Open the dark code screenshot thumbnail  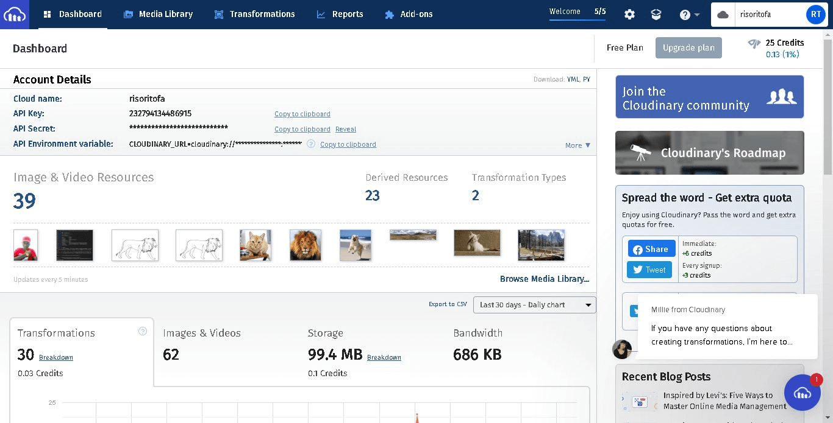point(74,245)
